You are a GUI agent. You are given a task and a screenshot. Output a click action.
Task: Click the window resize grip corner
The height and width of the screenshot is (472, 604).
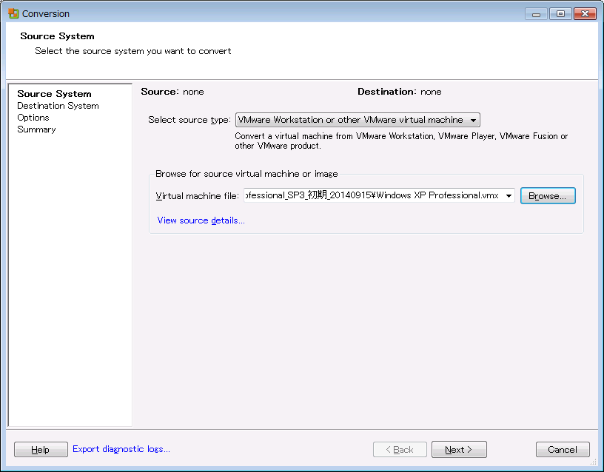[594, 462]
